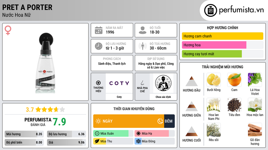Click the sun icon in the Ngày bar
This screenshot has width=268, height=150.
tap(98, 121)
